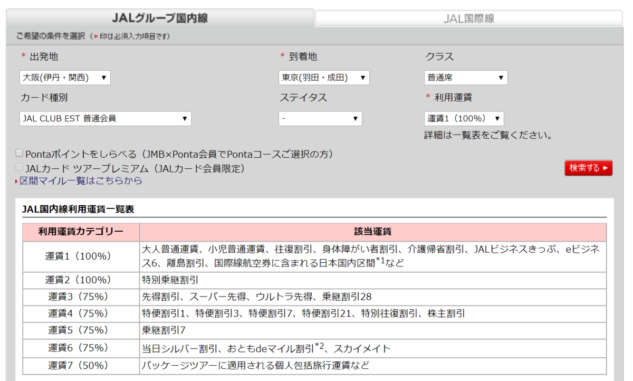Open the 区間マイル一覧はこちらから link

click(81, 181)
